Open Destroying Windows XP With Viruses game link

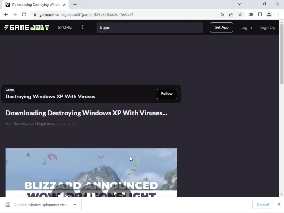50,96
